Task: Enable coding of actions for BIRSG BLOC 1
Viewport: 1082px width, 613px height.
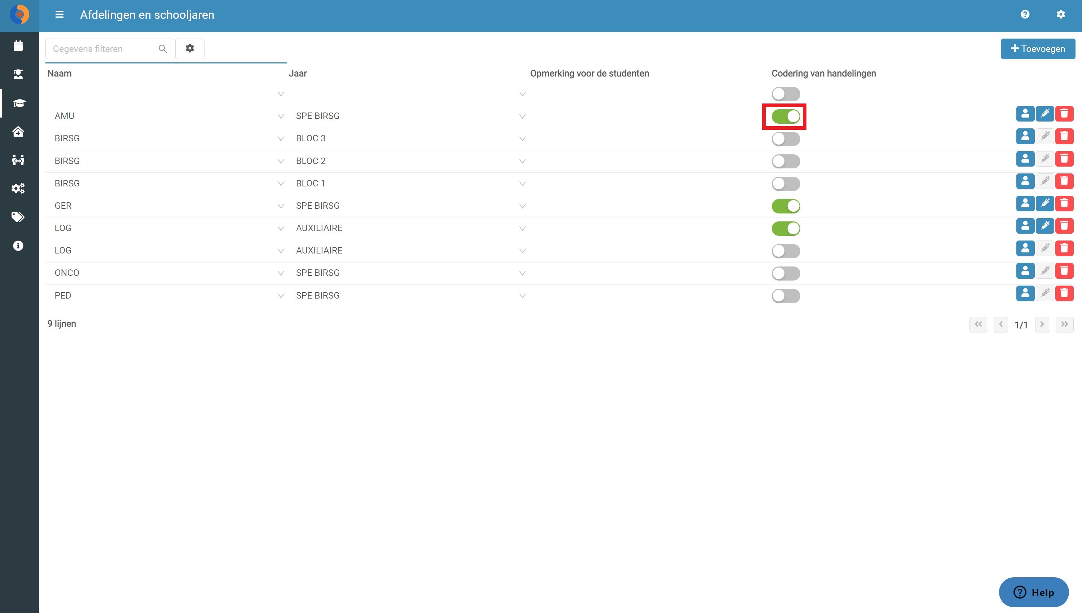Action: pos(786,184)
